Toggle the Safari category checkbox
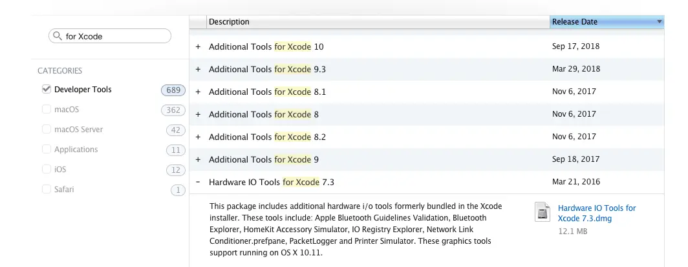The image size is (688, 267). click(x=46, y=190)
